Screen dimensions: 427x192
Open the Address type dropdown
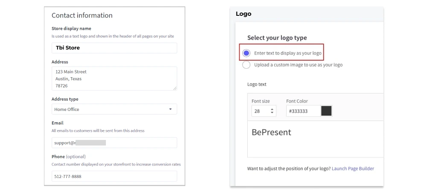(114, 109)
